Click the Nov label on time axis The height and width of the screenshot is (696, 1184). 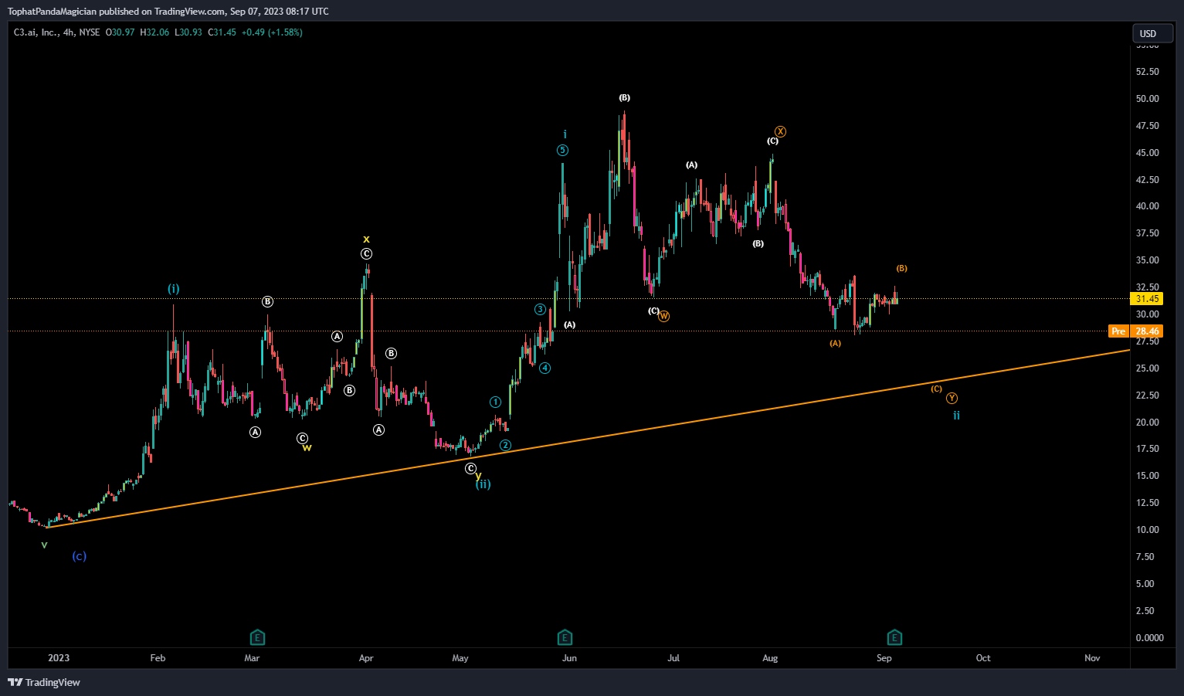point(1092,658)
